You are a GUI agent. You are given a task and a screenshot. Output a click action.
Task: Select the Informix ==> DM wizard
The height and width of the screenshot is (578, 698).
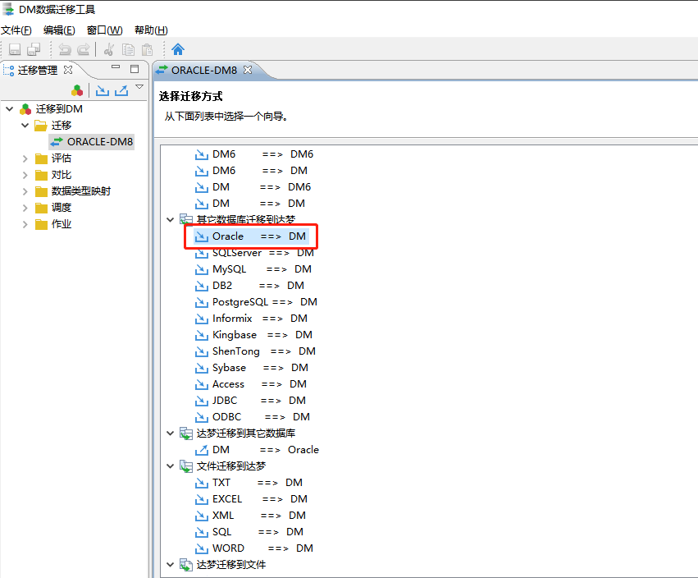point(251,319)
